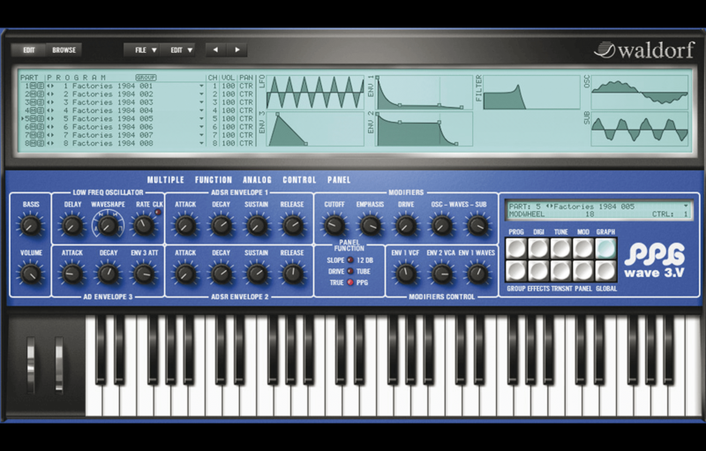Viewport: 706px width, 451px height.
Task: Click the ENV 3 ATT knob
Action: click(144, 274)
